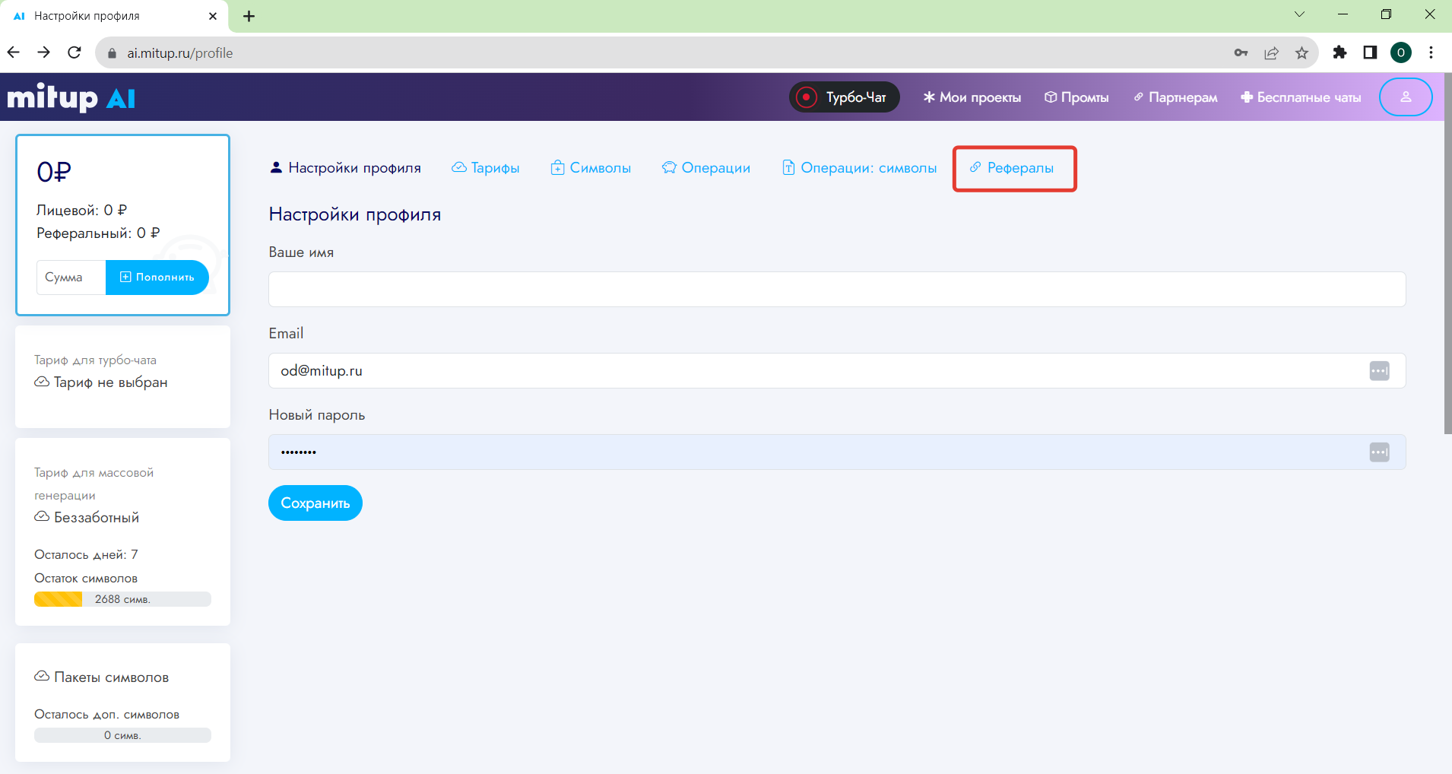
Task: Click password manager icon in password field
Action: (1379, 452)
